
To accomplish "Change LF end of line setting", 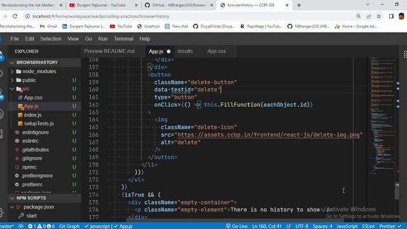I will click(x=288, y=226).
